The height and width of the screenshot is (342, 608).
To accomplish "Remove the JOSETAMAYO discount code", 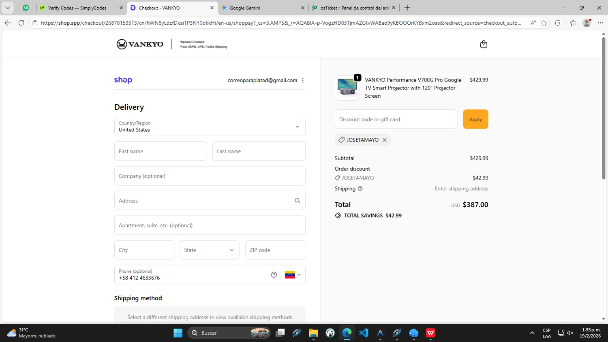I will [x=385, y=140].
